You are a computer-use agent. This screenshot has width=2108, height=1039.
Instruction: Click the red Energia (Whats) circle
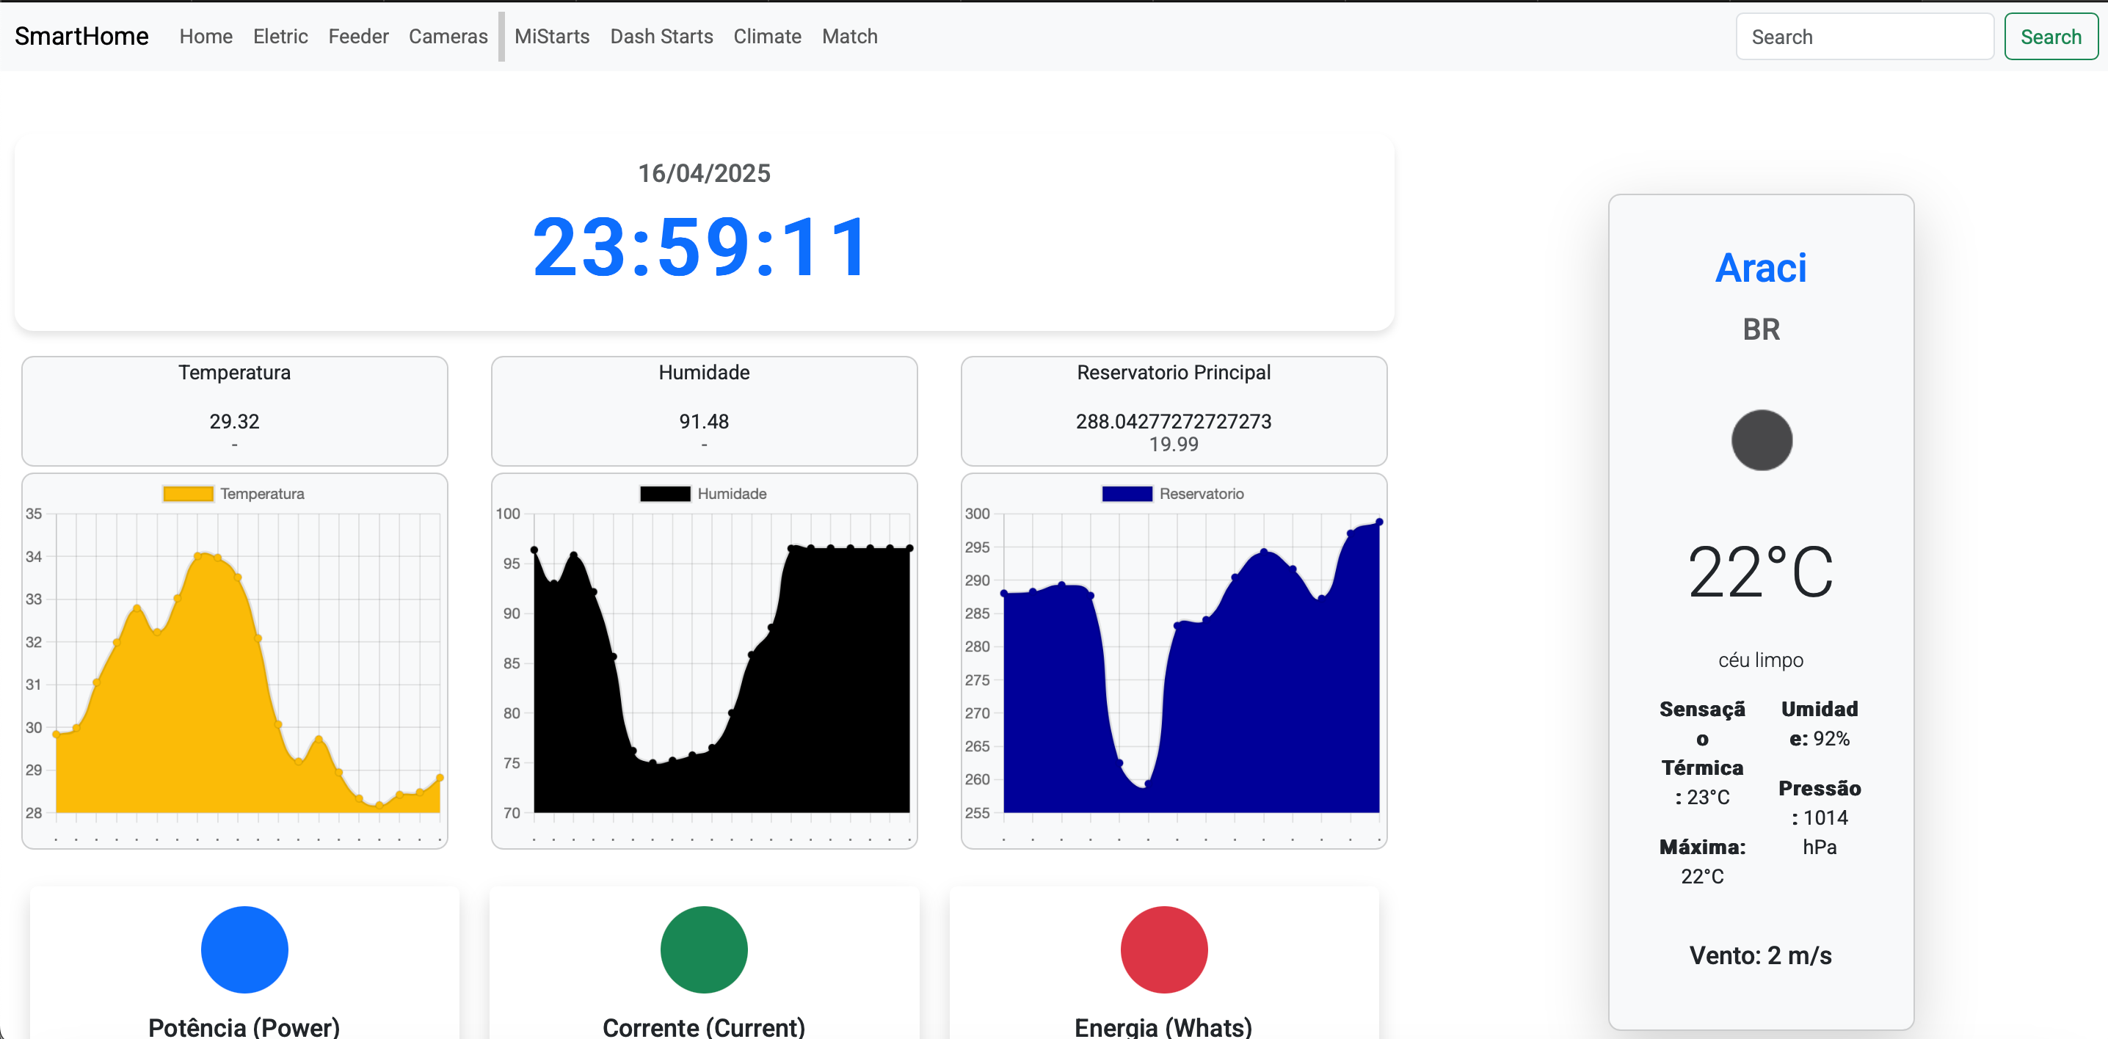1163,949
